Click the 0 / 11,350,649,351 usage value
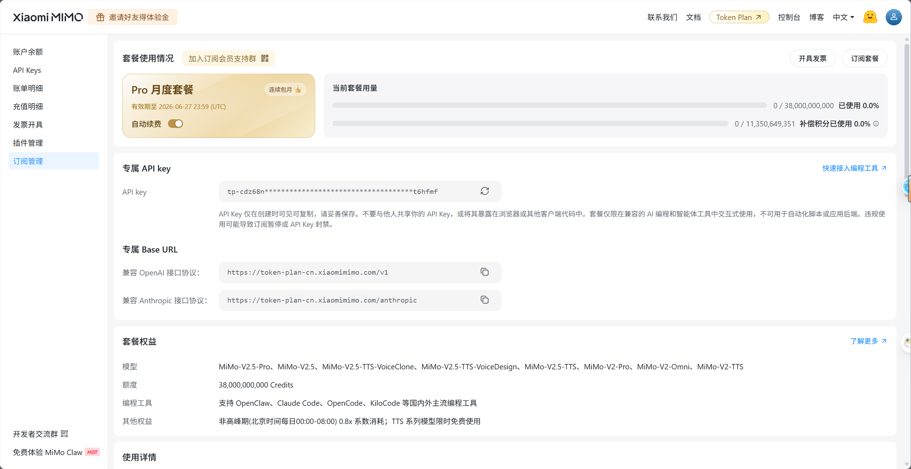This screenshot has height=469, width=911. 765,124
